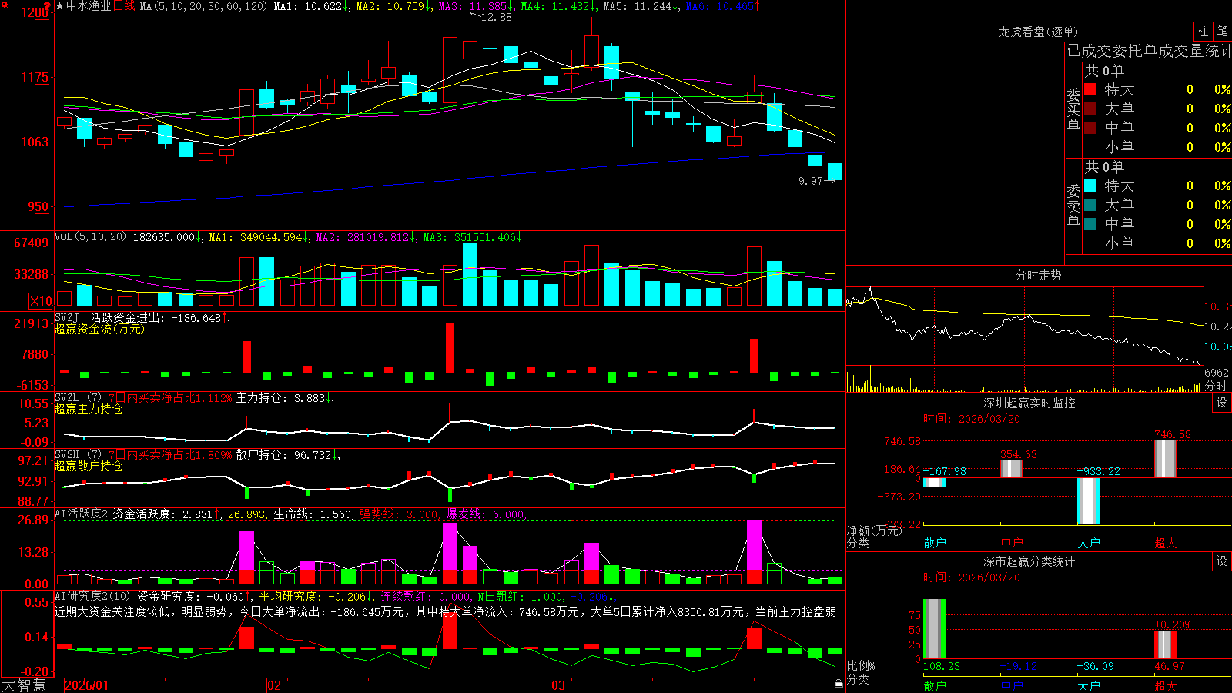1232x693 pixels.
Task: Click the star icon before 中水渔业
Action: 59,6
